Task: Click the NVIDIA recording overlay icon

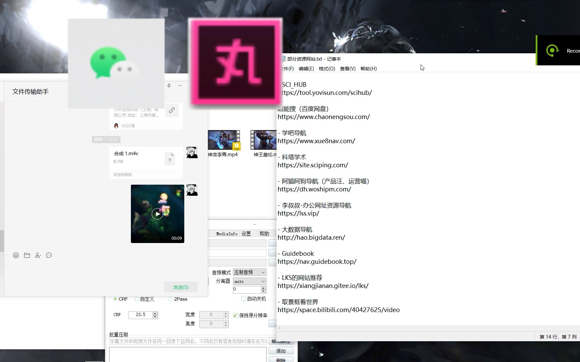Action: (552, 51)
